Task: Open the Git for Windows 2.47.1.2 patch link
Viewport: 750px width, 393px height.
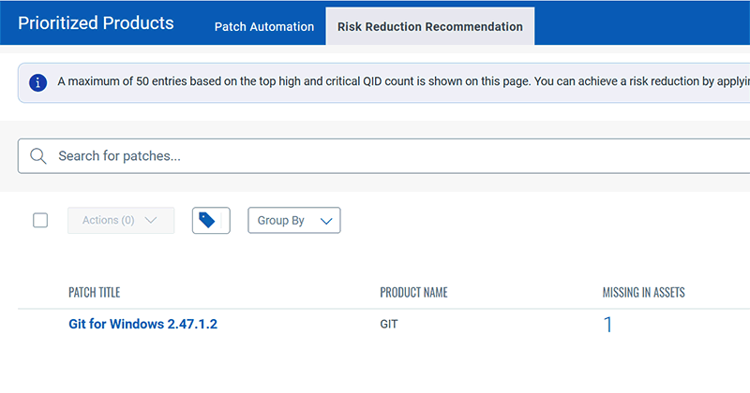Action: coord(143,324)
